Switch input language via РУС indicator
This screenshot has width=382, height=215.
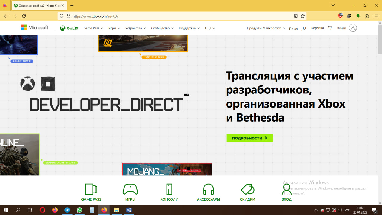(x=347, y=210)
